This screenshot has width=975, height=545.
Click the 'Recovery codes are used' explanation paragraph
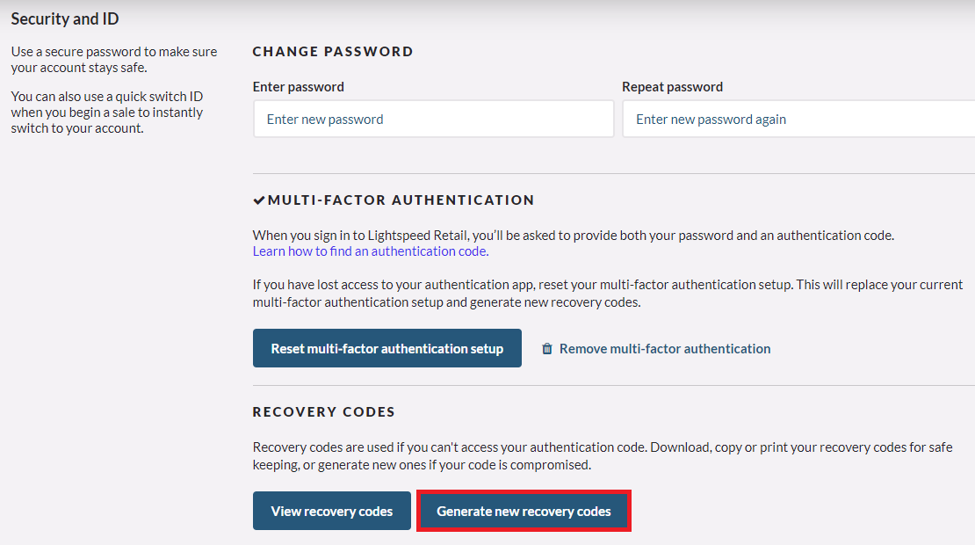[x=603, y=456]
